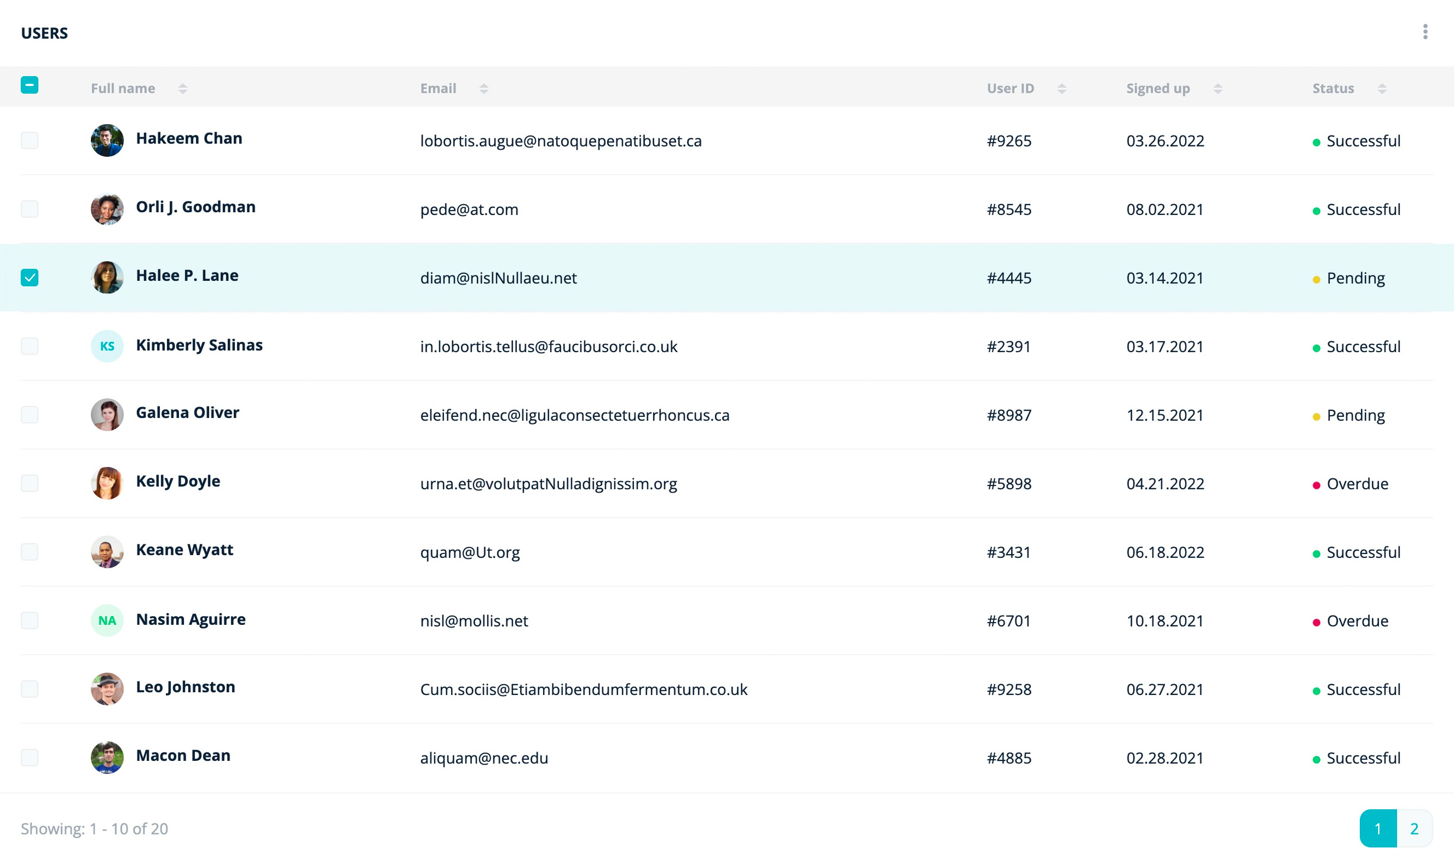Sort by Signed up date arrows
Viewport: 1454px width, 861px height.
(1217, 89)
